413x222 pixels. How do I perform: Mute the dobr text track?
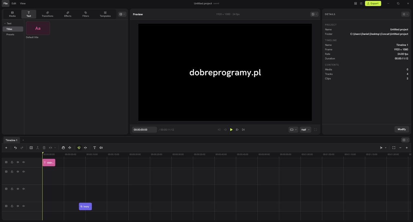click(24, 162)
